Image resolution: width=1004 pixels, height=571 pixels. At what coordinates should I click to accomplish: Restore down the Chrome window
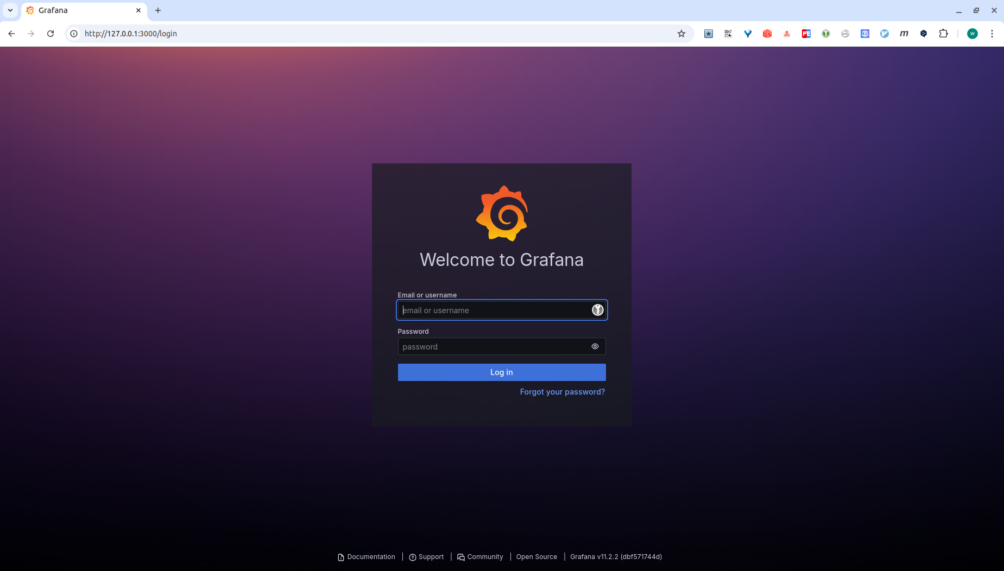976,10
